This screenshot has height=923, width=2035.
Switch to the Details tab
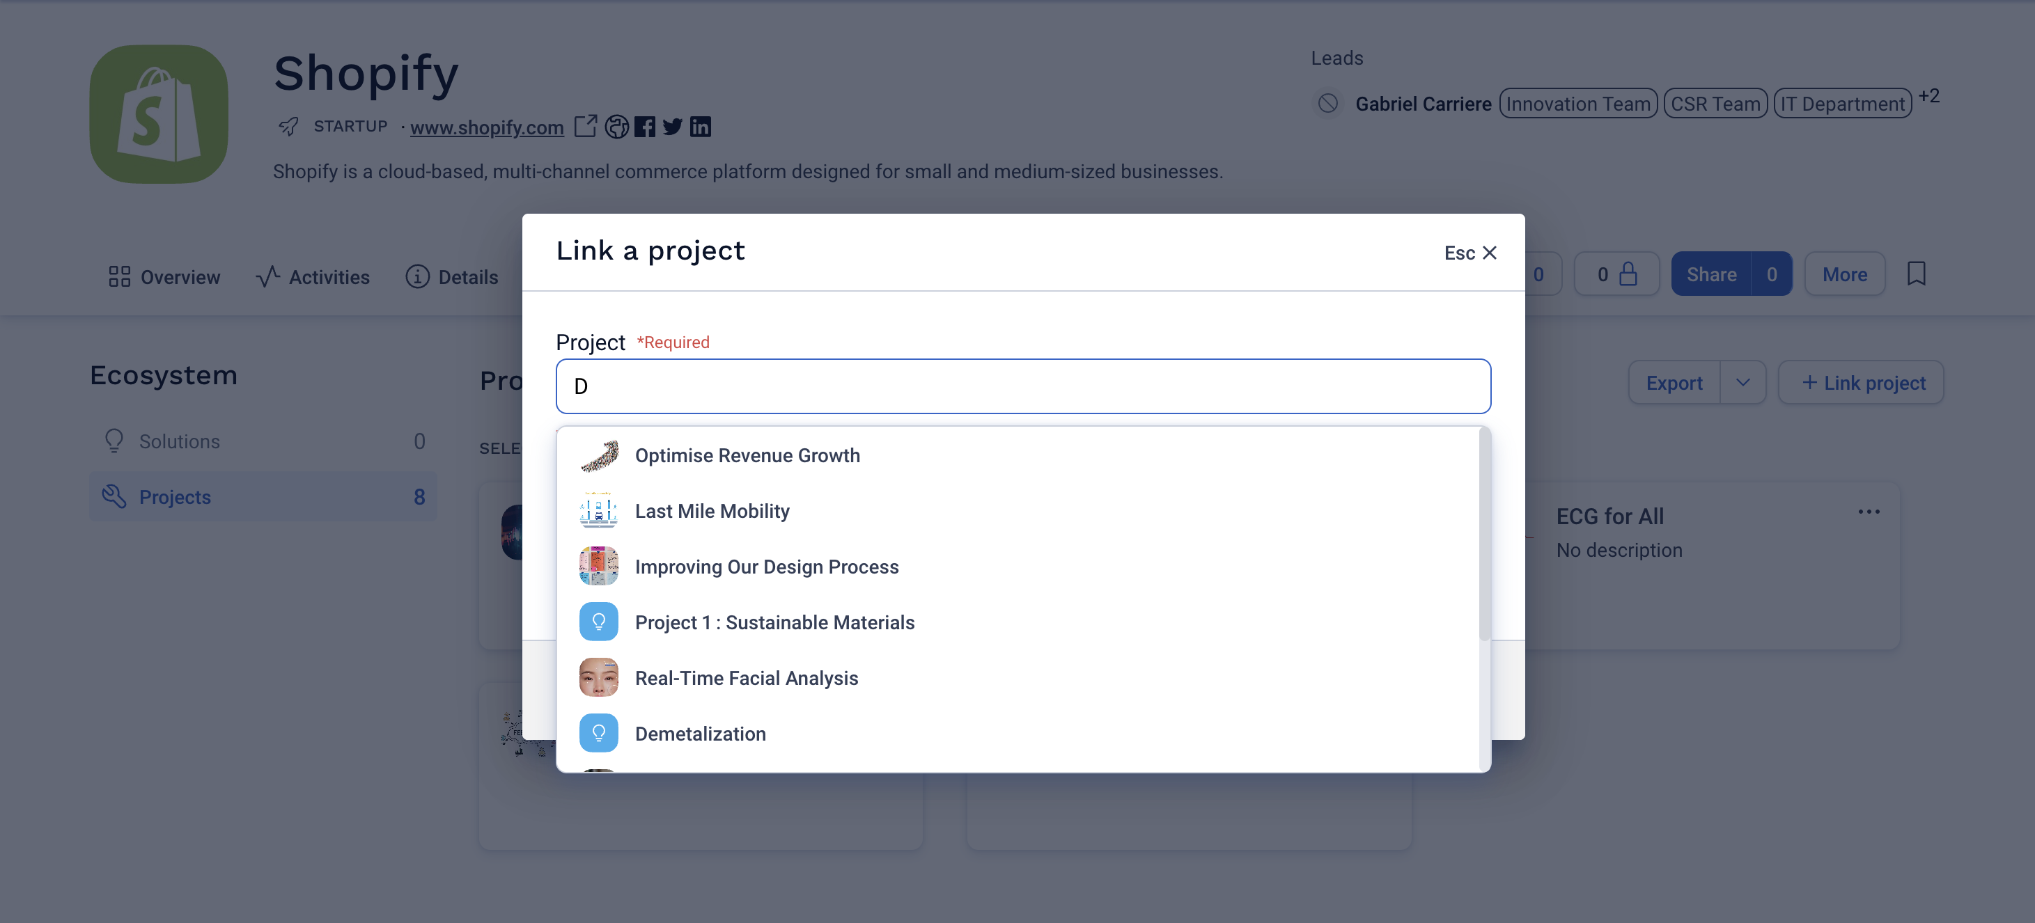(452, 277)
